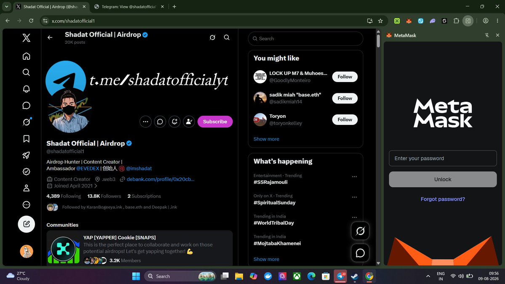Open Chrome three-dot menu

tap(497, 21)
